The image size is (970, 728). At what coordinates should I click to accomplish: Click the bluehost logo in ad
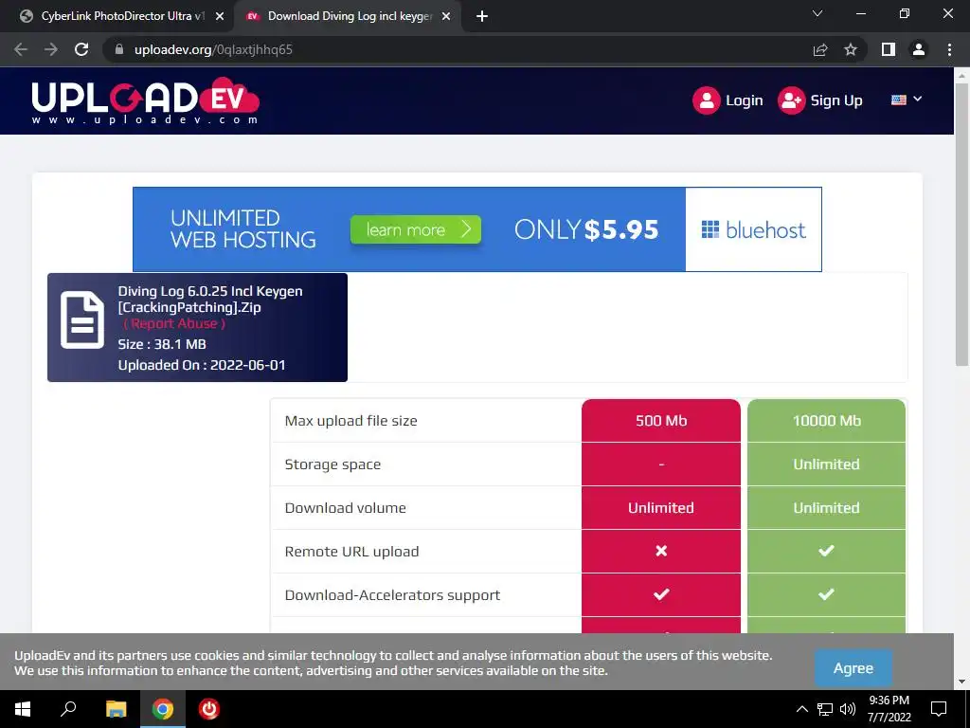[753, 229]
